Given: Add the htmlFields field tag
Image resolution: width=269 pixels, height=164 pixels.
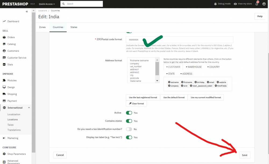Looking at the screenshot, I should (221, 86).
